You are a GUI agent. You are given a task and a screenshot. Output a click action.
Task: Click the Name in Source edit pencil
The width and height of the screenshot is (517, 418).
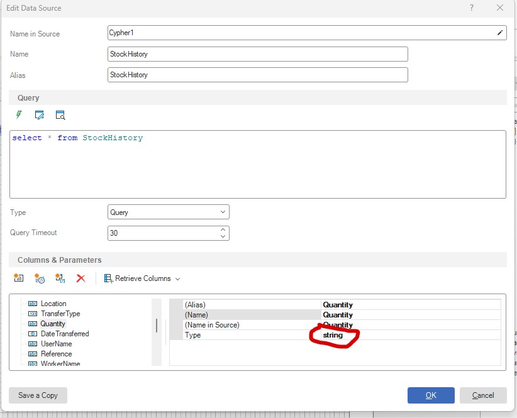[x=500, y=33]
